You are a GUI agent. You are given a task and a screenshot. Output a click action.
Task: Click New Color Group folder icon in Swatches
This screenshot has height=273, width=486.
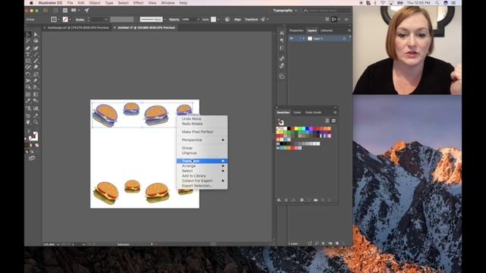[x=316, y=200]
